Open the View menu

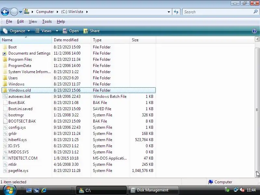[x=33, y=21]
